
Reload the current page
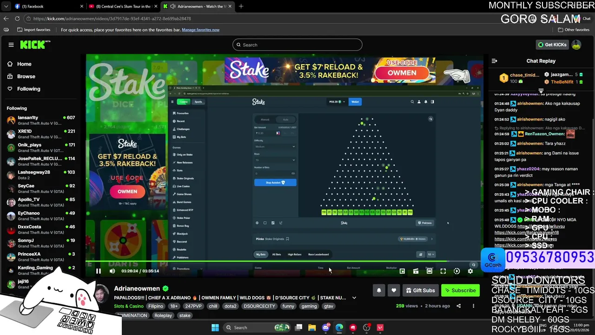click(x=17, y=19)
